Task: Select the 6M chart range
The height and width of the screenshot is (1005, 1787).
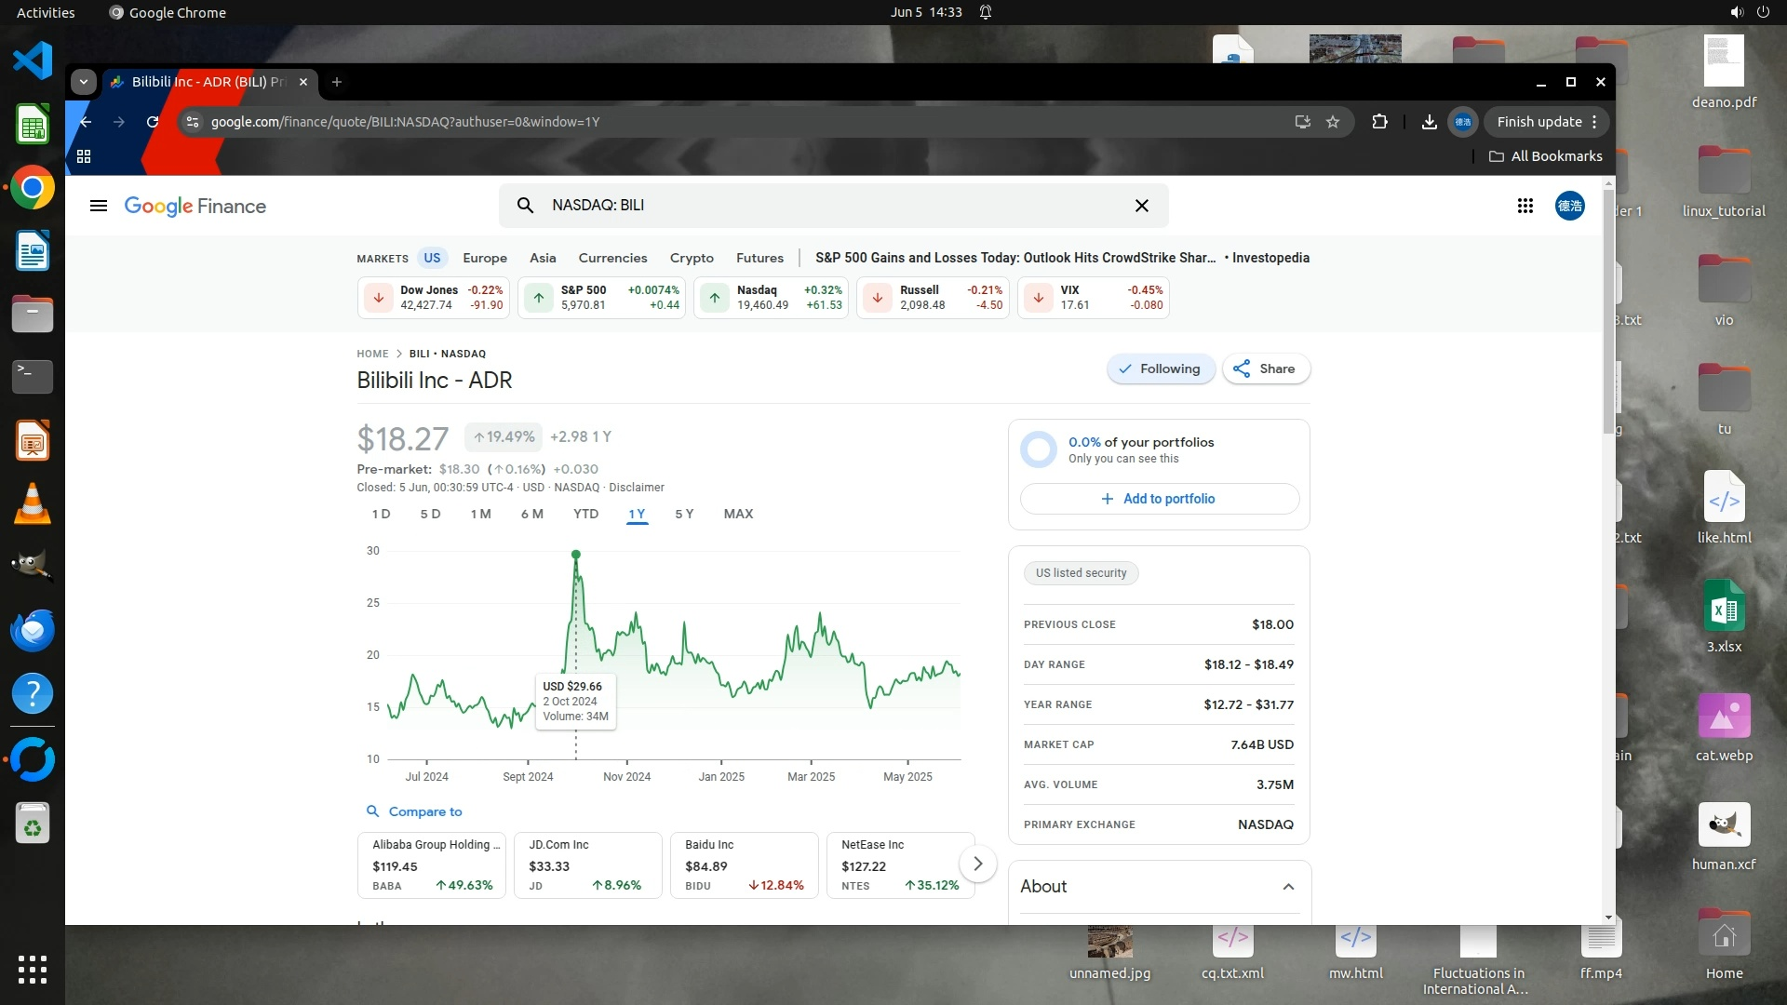Action: pos(531,514)
